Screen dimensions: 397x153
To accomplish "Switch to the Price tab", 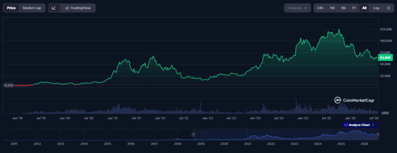I will 11,8.
